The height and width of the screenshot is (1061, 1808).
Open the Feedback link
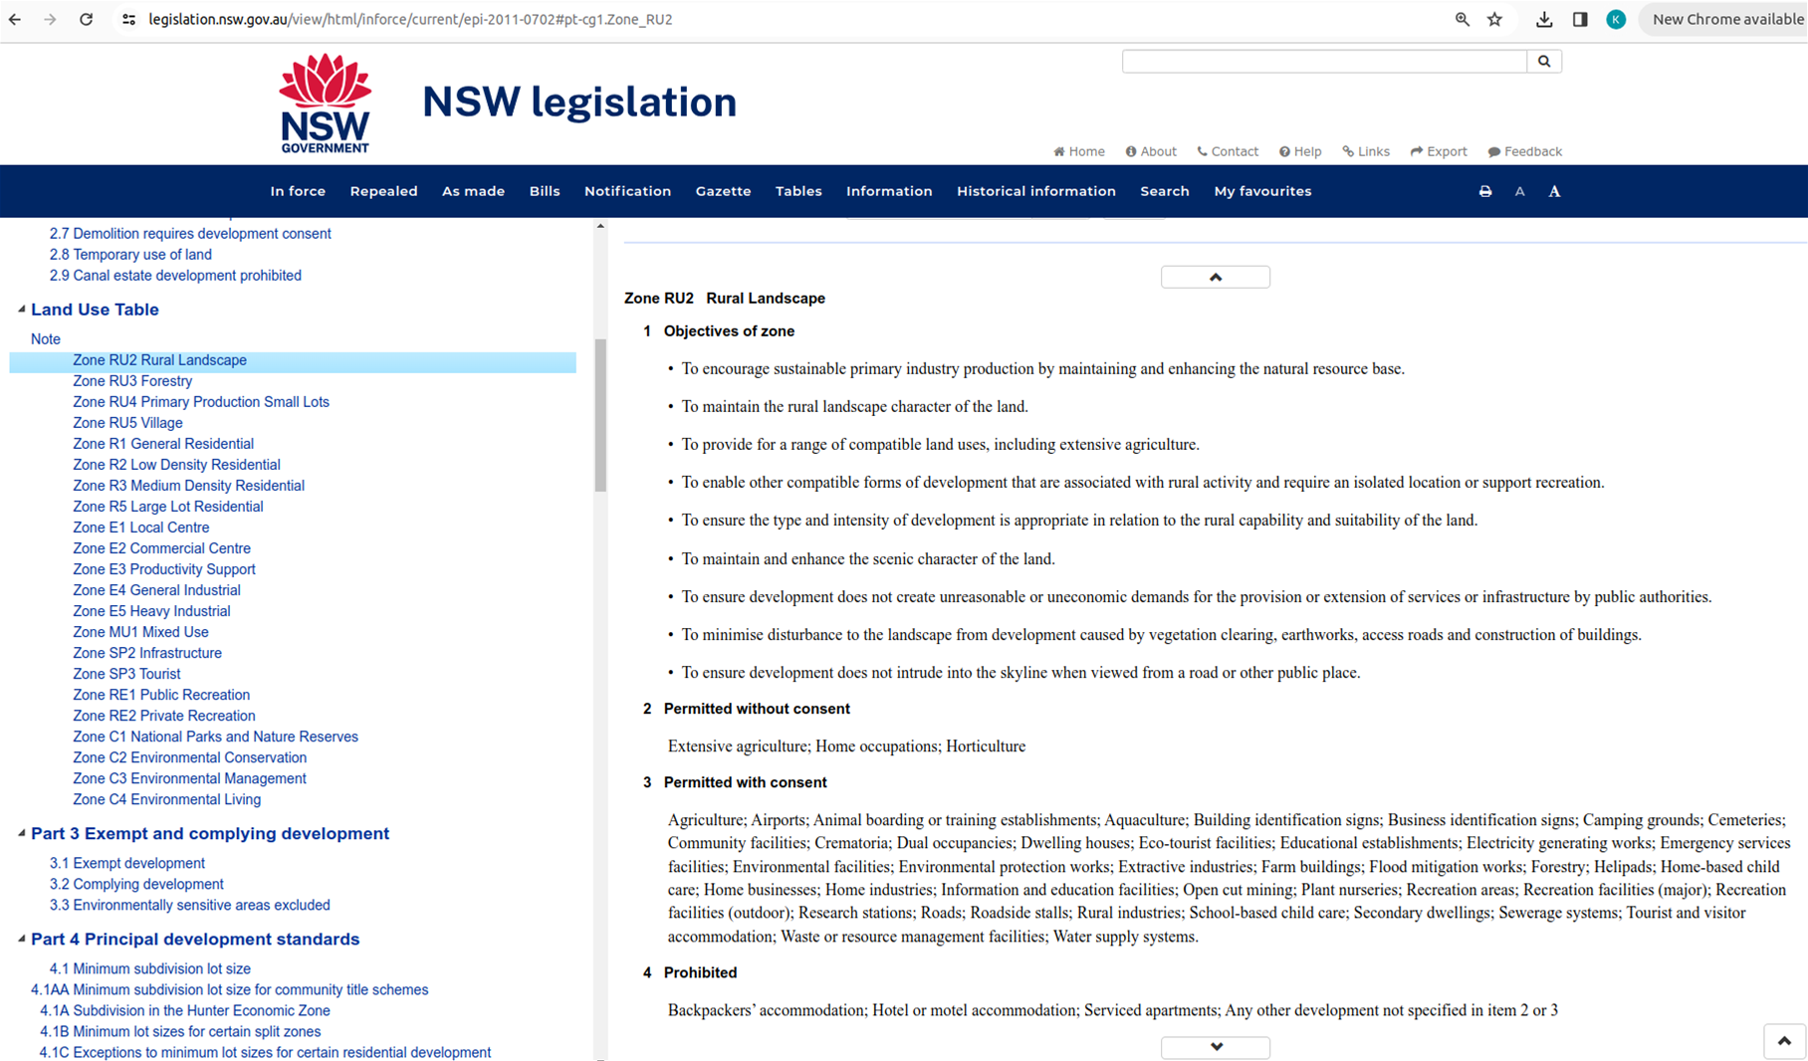click(x=1525, y=151)
